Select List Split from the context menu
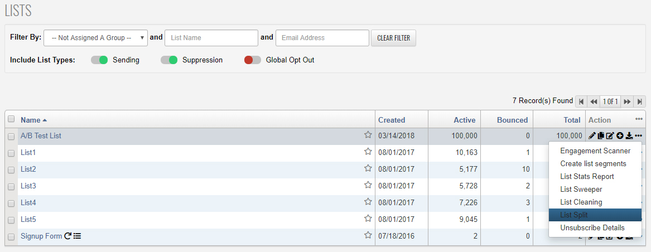 [574, 215]
